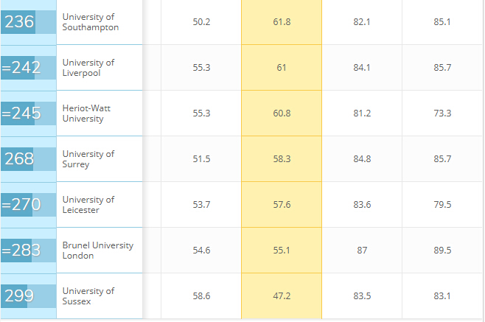Open the University of Southampton link

91,22
